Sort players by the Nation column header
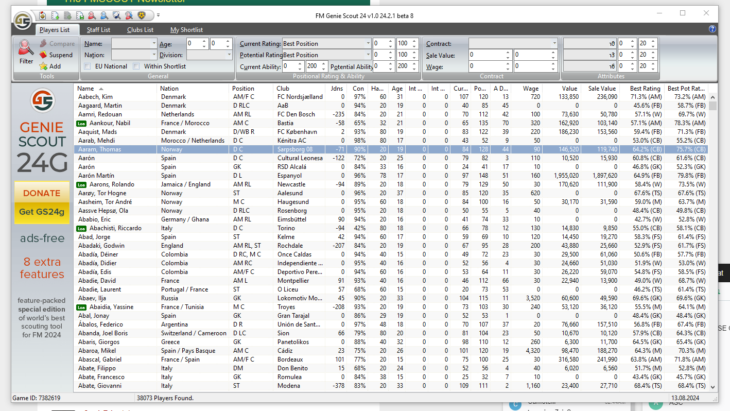The width and height of the screenshot is (730, 411). 193,89
